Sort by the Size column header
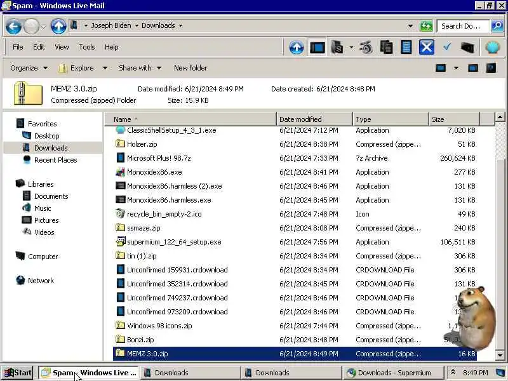Viewport: 508px width, 381px height. (x=454, y=119)
